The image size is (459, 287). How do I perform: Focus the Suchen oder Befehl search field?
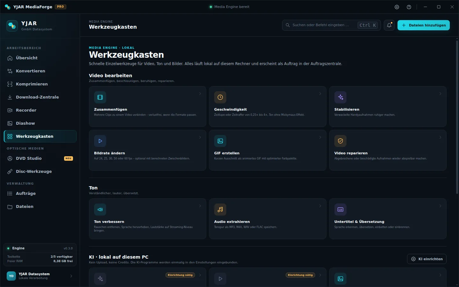click(331, 25)
